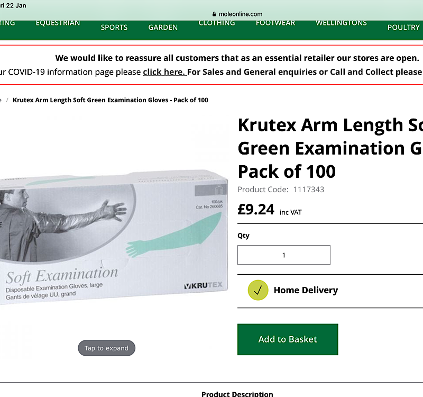Click the date in the status bar
Screen dimensions: 423x397
click(x=13, y=5)
